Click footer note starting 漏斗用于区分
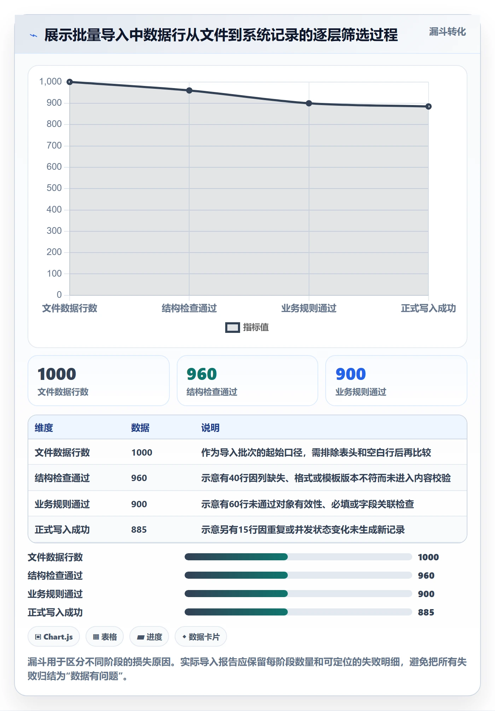The image size is (495, 711). pyautogui.click(x=247, y=669)
